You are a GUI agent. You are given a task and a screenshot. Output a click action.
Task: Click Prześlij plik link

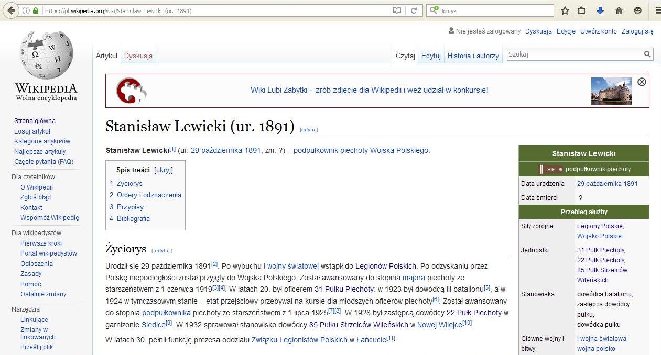pyautogui.click(x=37, y=347)
